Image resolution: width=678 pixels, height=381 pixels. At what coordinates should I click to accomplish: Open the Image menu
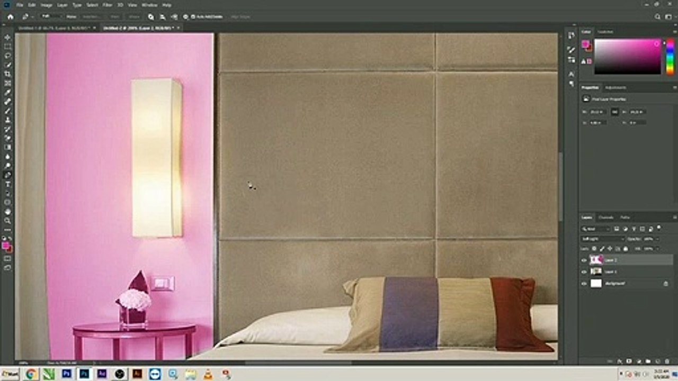click(46, 5)
